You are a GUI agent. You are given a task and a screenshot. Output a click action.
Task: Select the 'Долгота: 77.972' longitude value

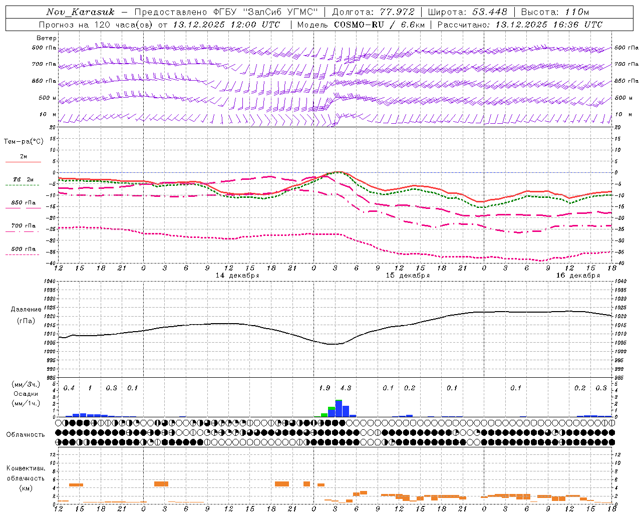click(x=373, y=12)
